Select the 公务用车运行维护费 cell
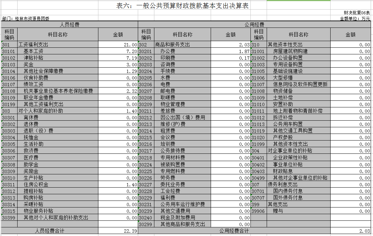373x236 pixels. (182, 204)
